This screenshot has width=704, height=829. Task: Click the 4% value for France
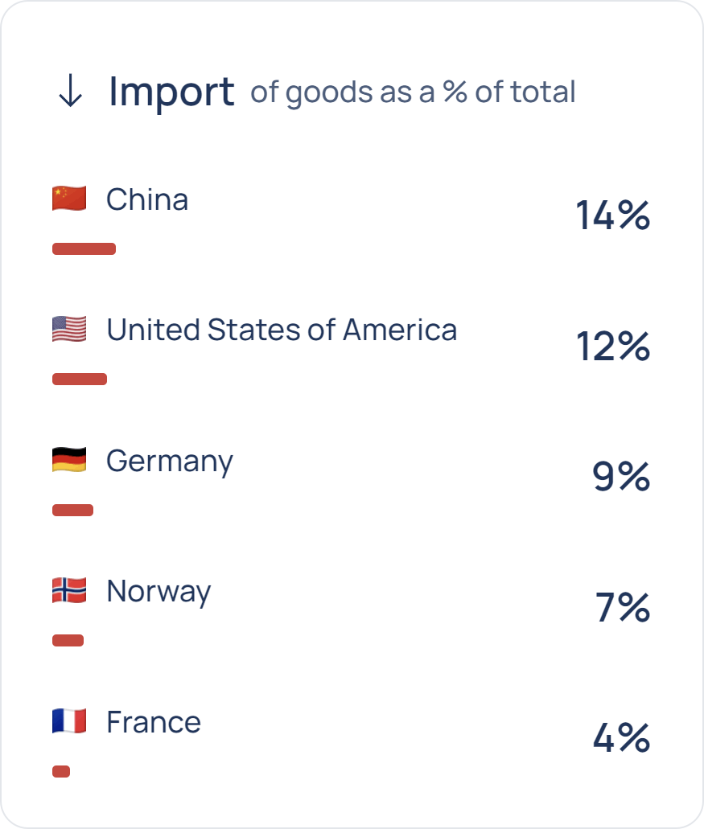(621, 738)
